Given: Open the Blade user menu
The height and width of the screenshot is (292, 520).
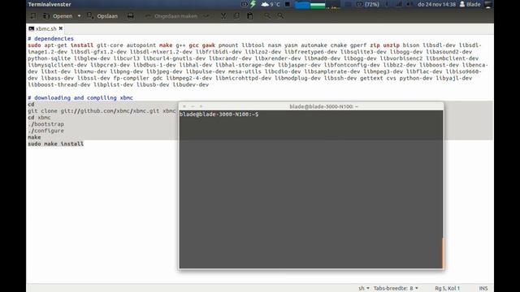Looking at the screenshot, I should pyautogui.click(x=470, y=4).
